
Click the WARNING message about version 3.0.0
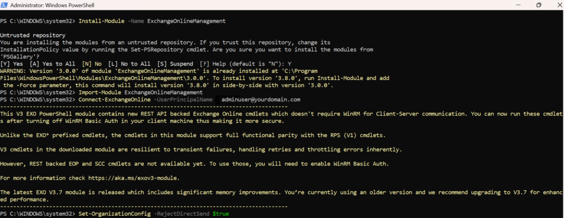(x=194, y=78)
